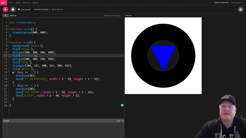The height and width of the screenshot is (138, 246).
Task: Enable the Auto-refresh checkbox
Action: [x=19, y=9]
